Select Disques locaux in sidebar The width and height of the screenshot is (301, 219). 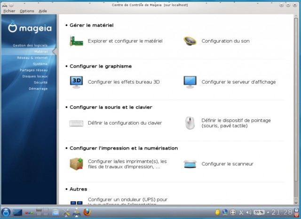click(x=35, y=76)
